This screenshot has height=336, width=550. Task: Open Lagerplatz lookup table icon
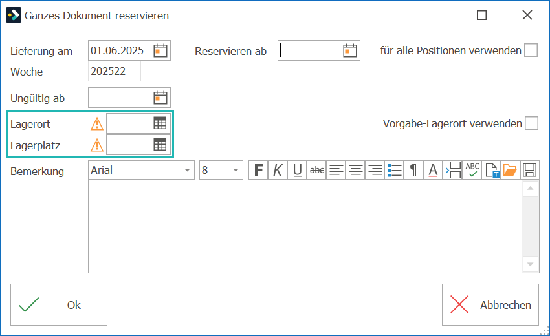[x=160, y=144]
